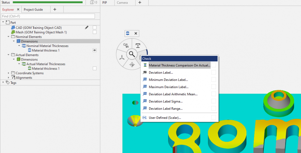Image resolution: width=301 pixels, height=153 pixels.
Task: Select Actual Material Thicknesses label
Action: (x=46, y=64)
